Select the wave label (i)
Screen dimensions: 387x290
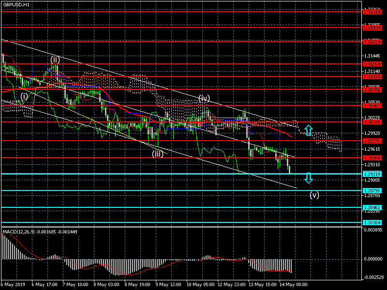pos(24,96)
